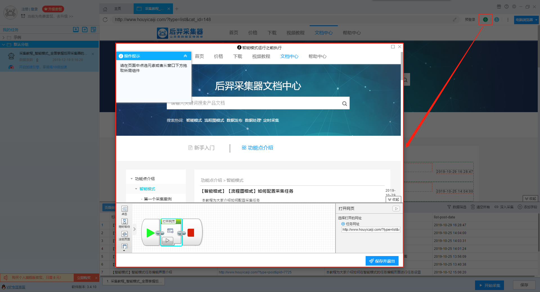Collapse the 默认分组 group
The image size is (540, 292).
click(x=3, y=44)
